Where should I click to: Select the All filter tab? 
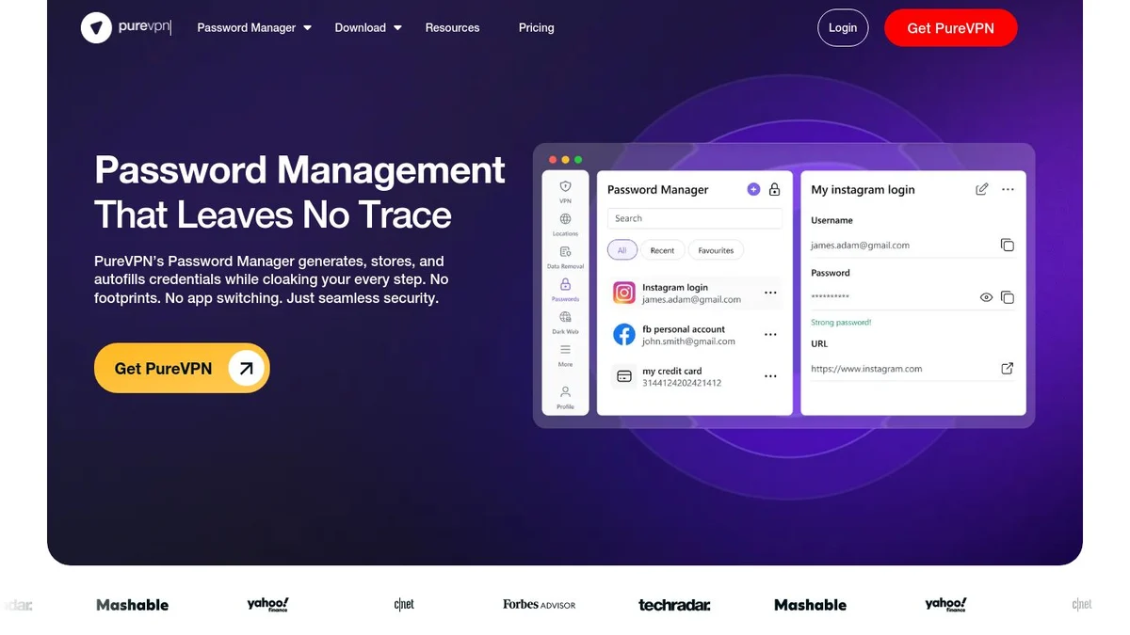point(622,250)
